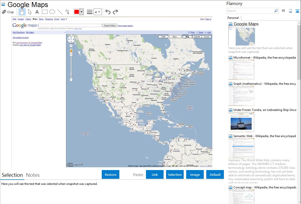Open the Personal tab
The width and height of the screenshot is (301, 204).
point(233,18)
